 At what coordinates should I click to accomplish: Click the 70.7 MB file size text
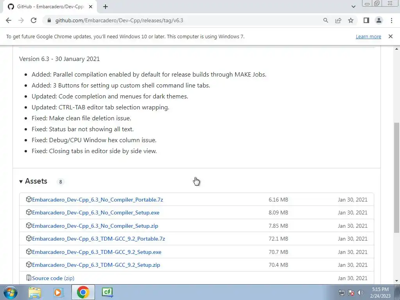(x=278, y=252)
